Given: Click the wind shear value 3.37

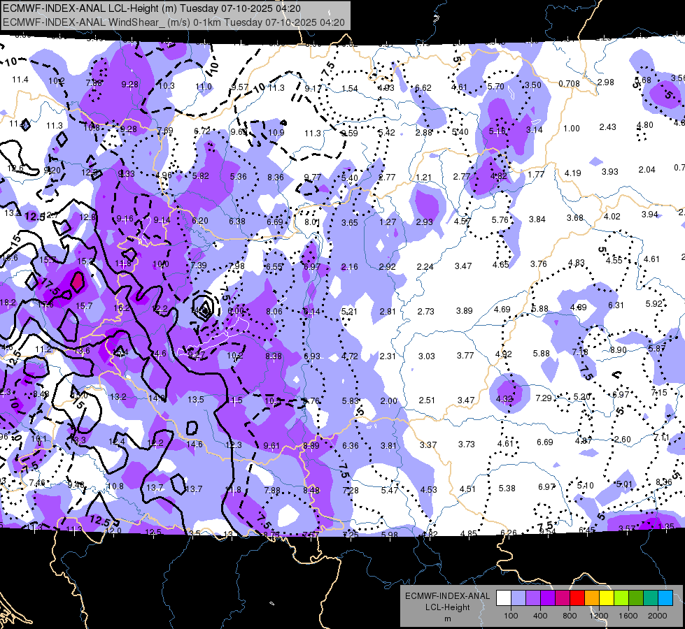Looking at the screenshot, I should click(x=428, y=444).
